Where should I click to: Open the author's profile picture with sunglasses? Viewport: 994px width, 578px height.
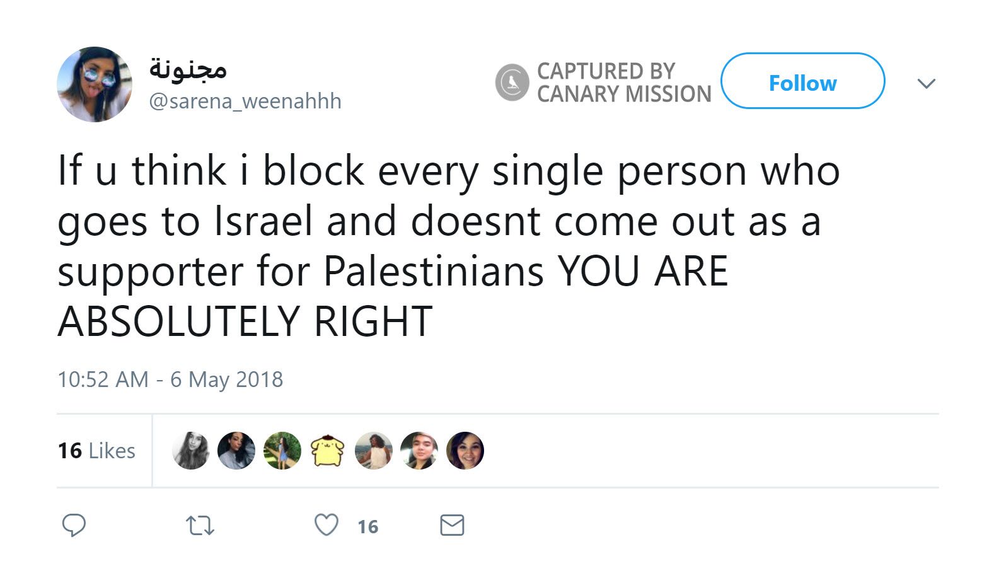point(95,84)
